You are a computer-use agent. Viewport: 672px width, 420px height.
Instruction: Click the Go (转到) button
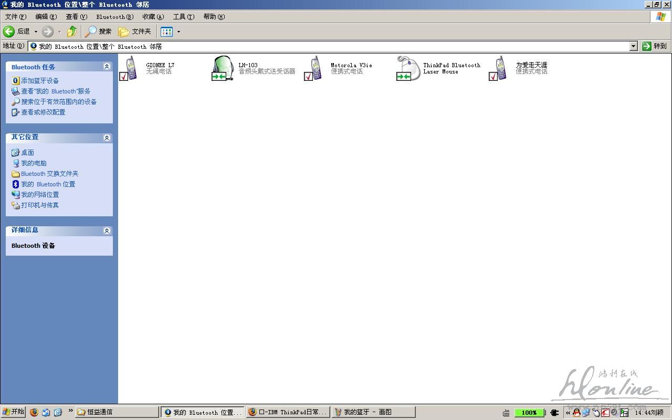[x=655, y=46]
